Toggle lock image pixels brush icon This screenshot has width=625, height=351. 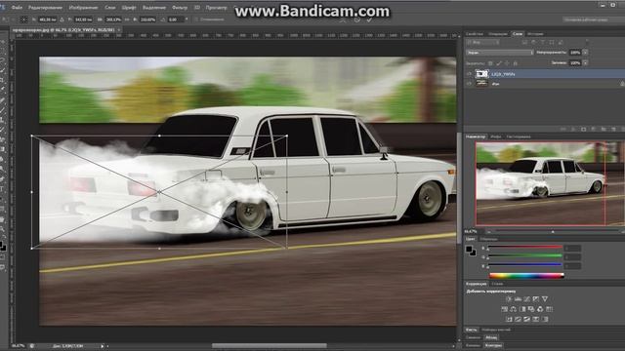[499, 63]
